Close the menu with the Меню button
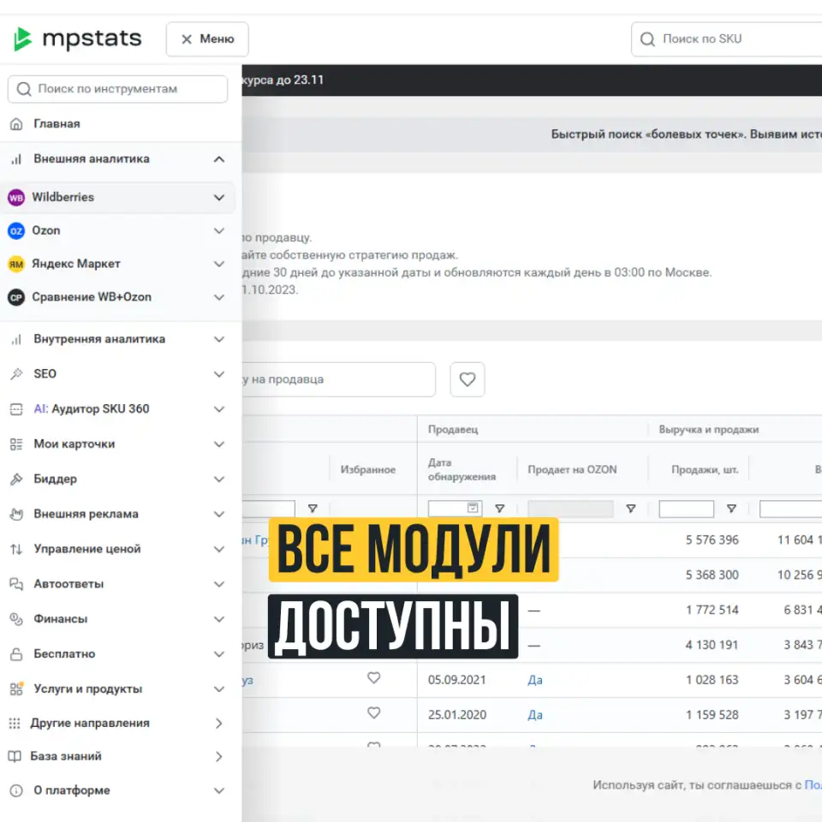Image resolution: width=822 pixels, height=822 pixels. point(207,39)
